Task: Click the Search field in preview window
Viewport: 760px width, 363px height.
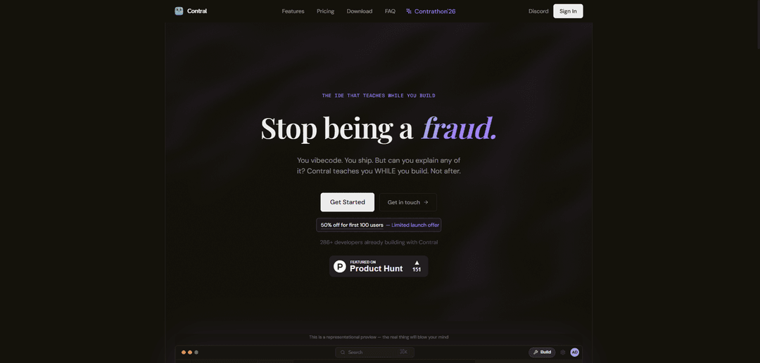Action: pyautogui.click(x=374, y=352)
